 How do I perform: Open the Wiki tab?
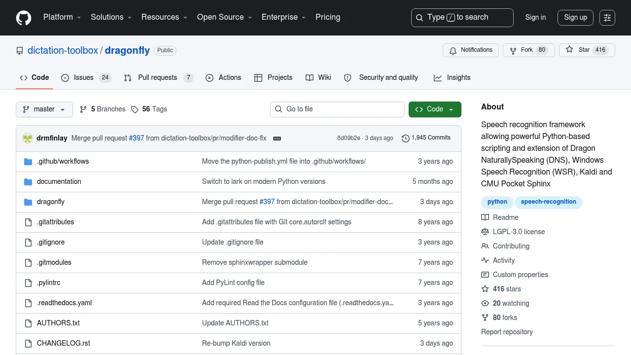coord(318,77)
